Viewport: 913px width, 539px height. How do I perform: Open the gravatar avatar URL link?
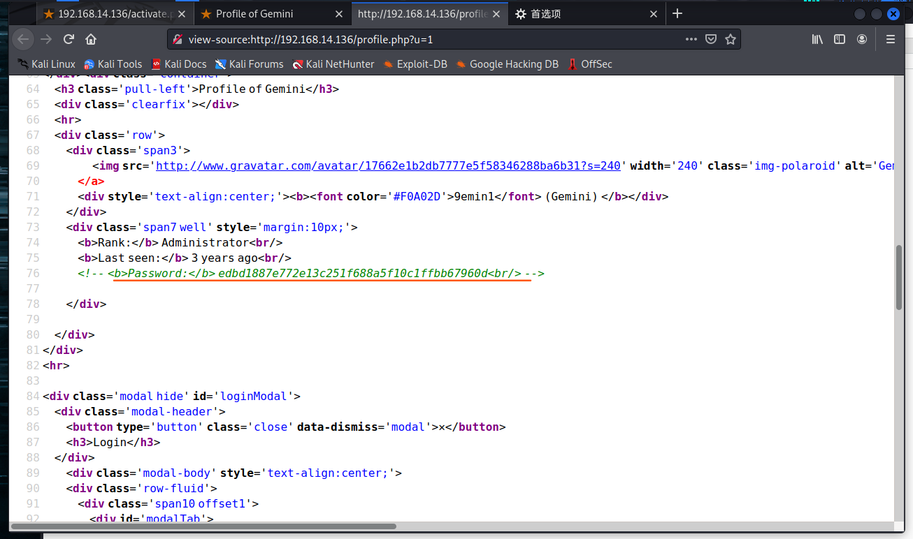click(x=388, y=165)
